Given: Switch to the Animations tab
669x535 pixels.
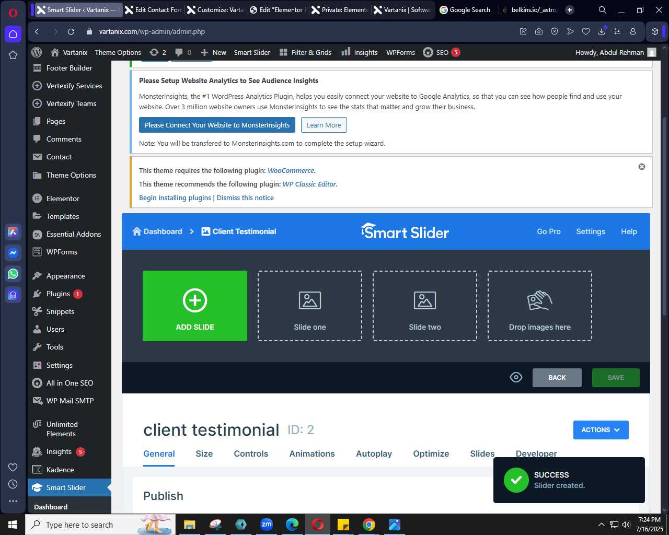Looking at the screenshot, I should tap(312, 453).
